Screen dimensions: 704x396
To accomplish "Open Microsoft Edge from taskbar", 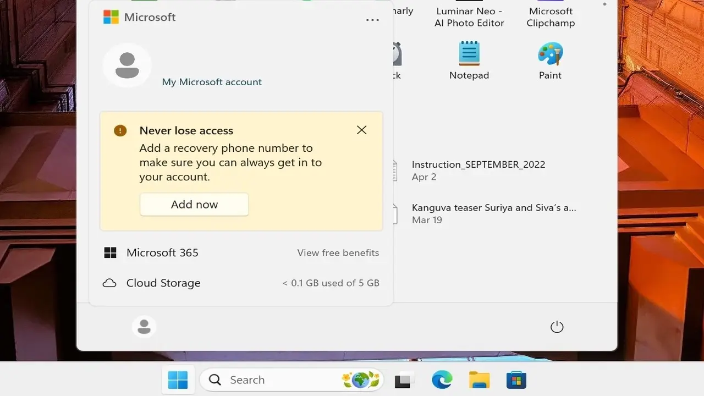I will pos(442,380).
